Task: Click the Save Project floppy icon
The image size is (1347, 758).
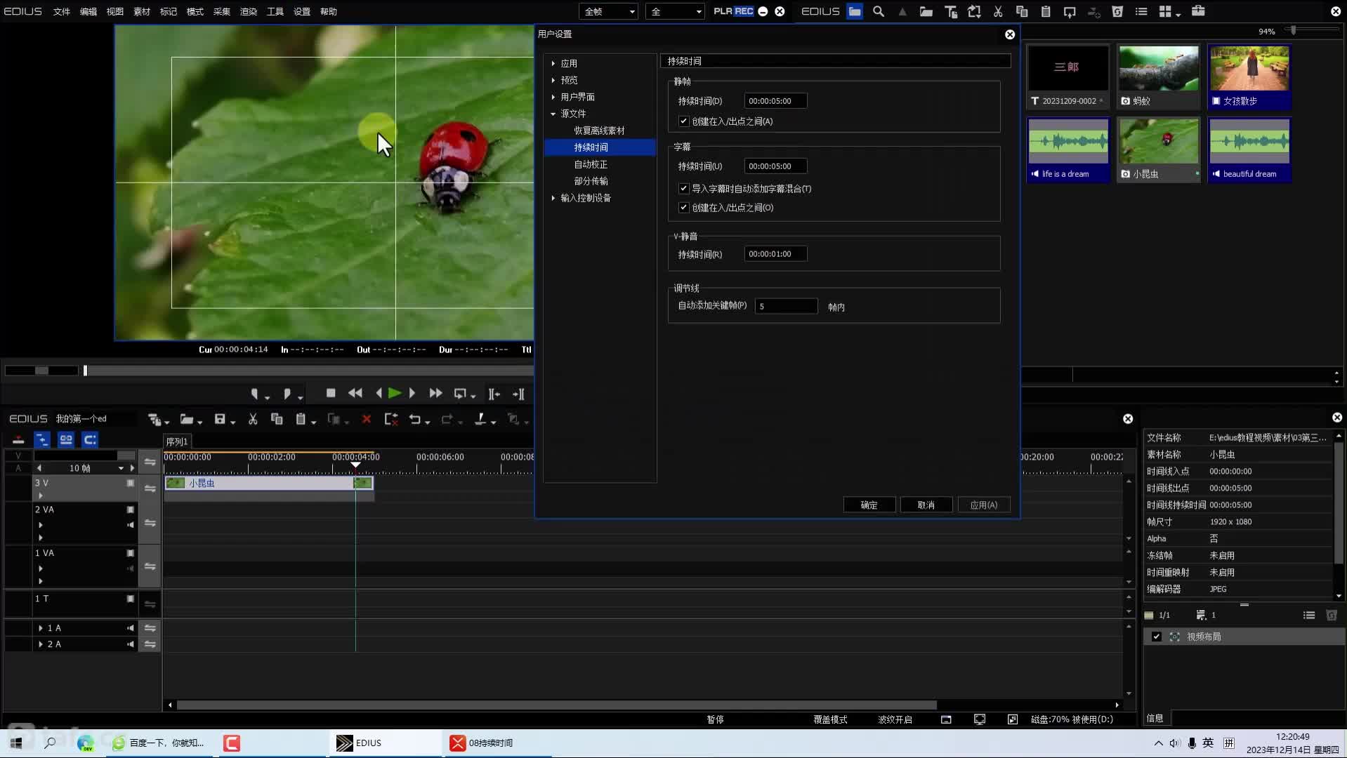Action: pos(220,419)
